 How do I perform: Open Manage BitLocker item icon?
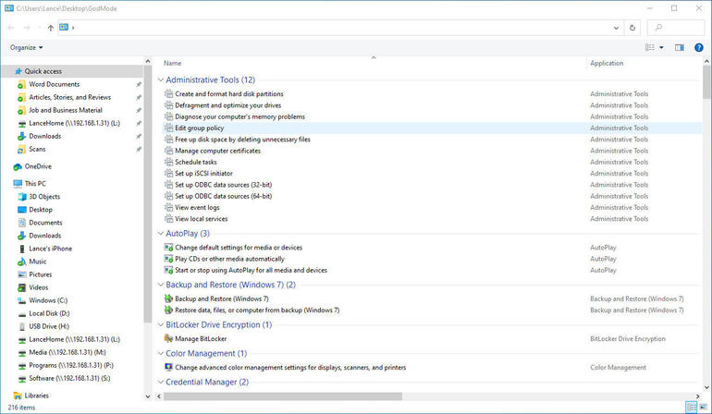coord(168,339)
